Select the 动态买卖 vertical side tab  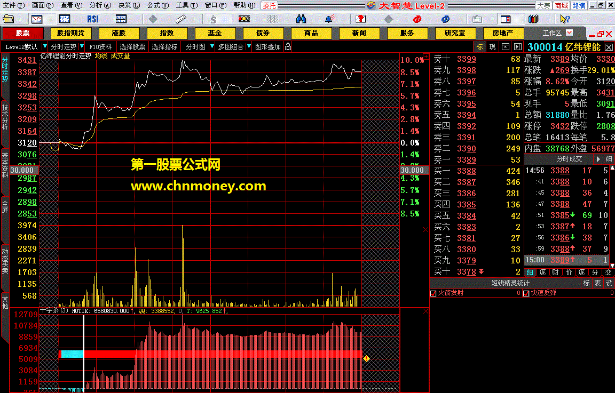[x=5, y=261]
